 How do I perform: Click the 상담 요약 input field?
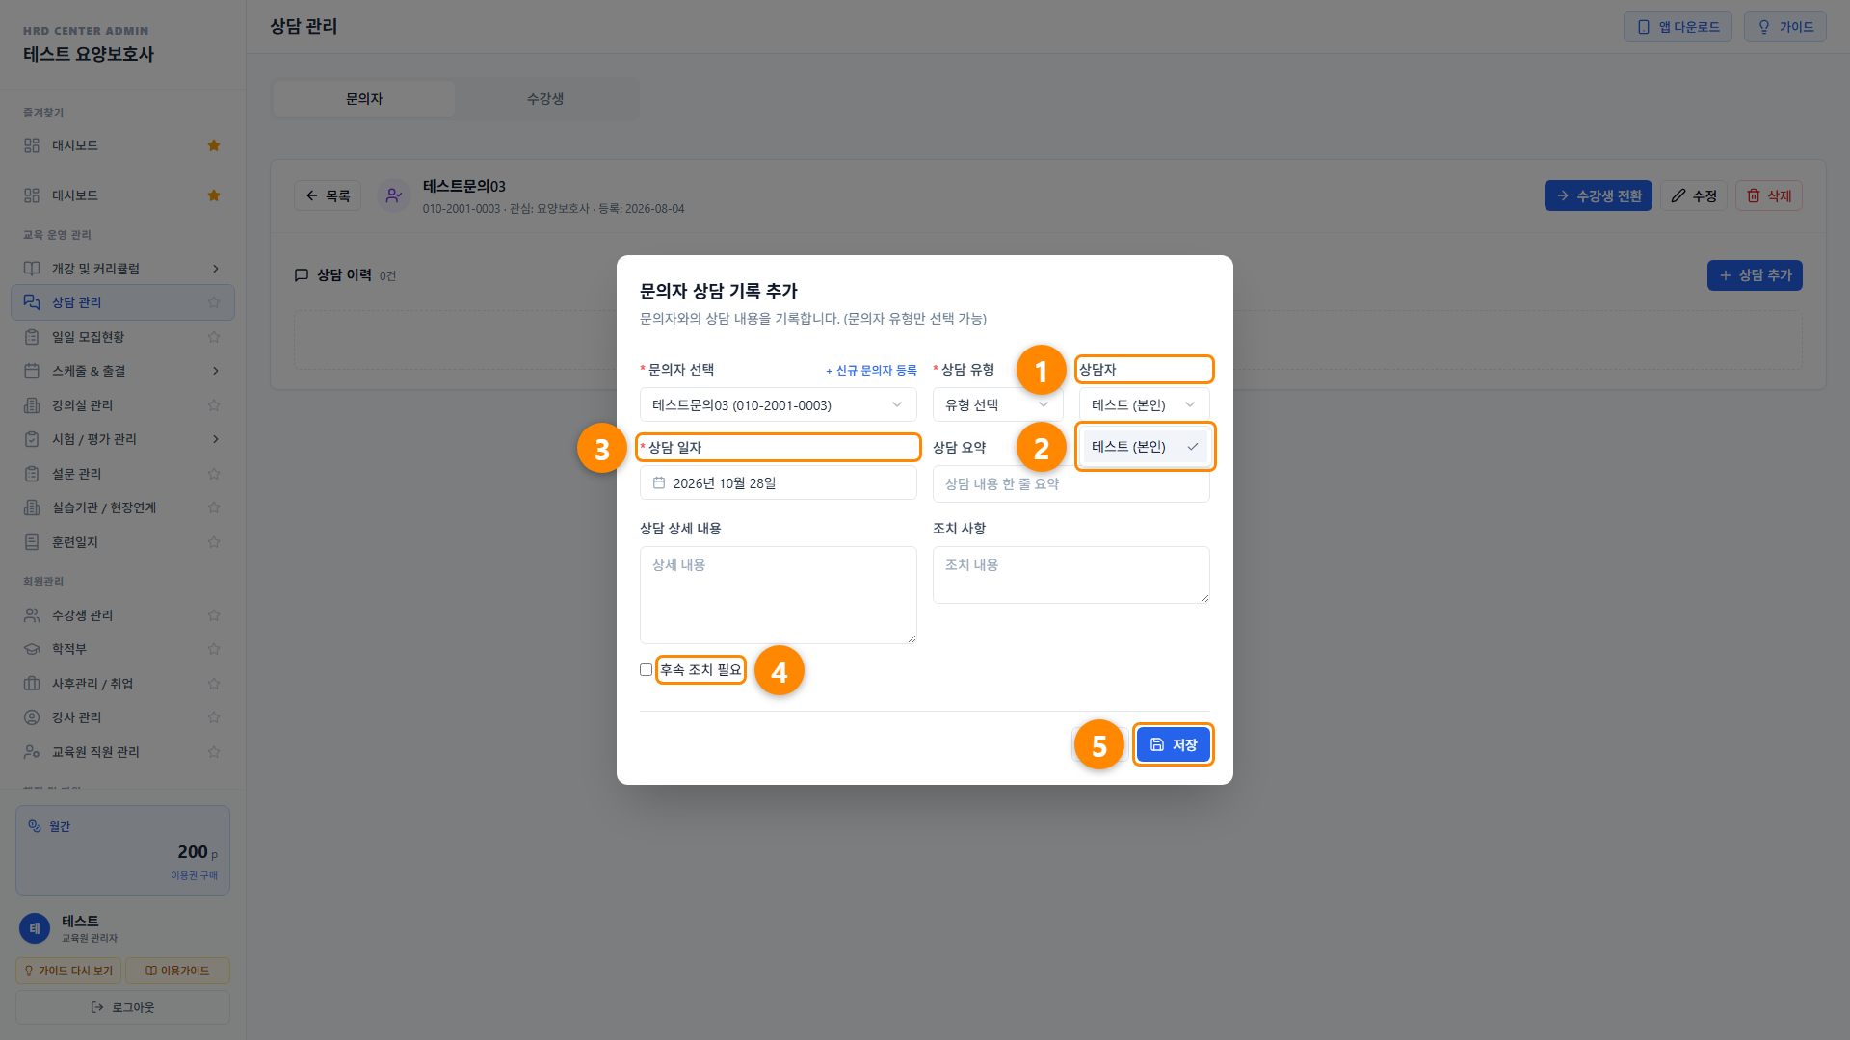coord(1070,484)
